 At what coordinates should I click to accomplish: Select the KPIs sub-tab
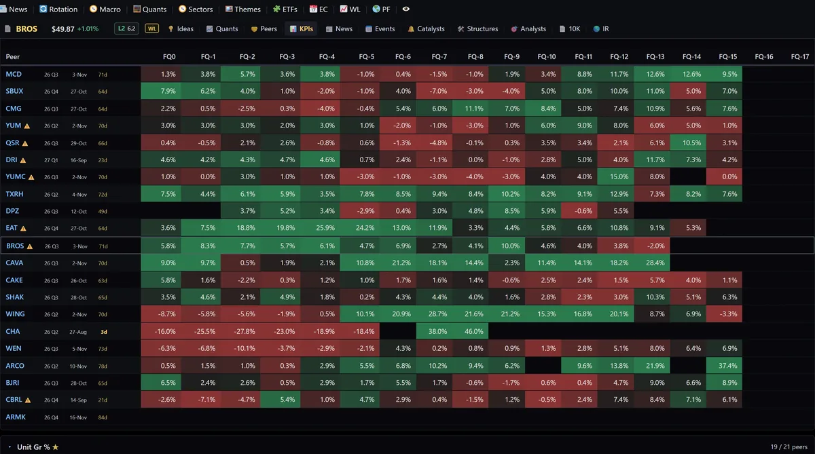[301, 29]
